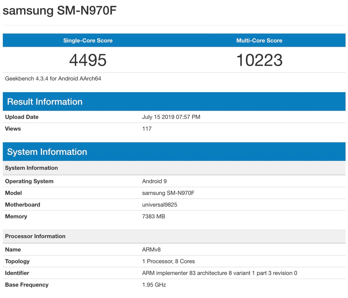Click the 'Motherboard' label
The width and height of the screenshot is (348, 298).
click(22, 205)
